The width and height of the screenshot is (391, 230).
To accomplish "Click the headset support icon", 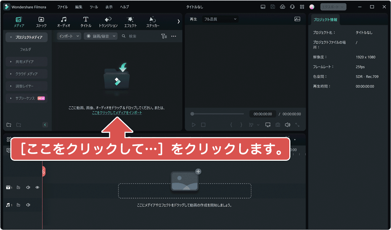I will click(292, 7).
